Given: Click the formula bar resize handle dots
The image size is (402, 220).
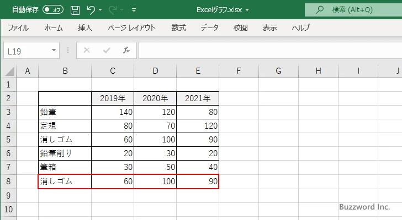Looking at the screenshot, I should pos(68,50).
